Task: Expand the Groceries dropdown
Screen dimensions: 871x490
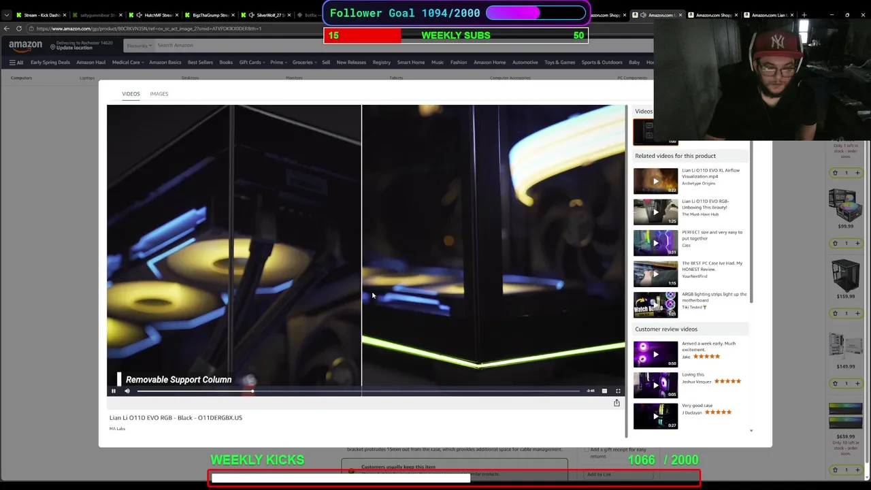Action: [x=304, y=63]
